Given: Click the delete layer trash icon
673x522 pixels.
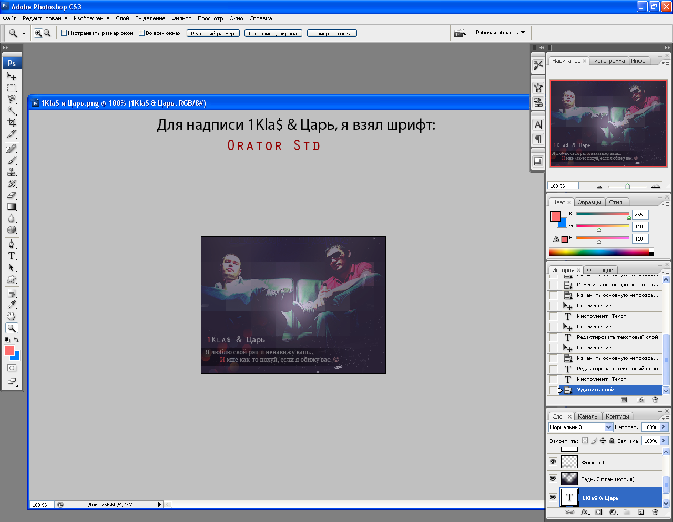Looking at the screenshot, I should tap(655, 512).
